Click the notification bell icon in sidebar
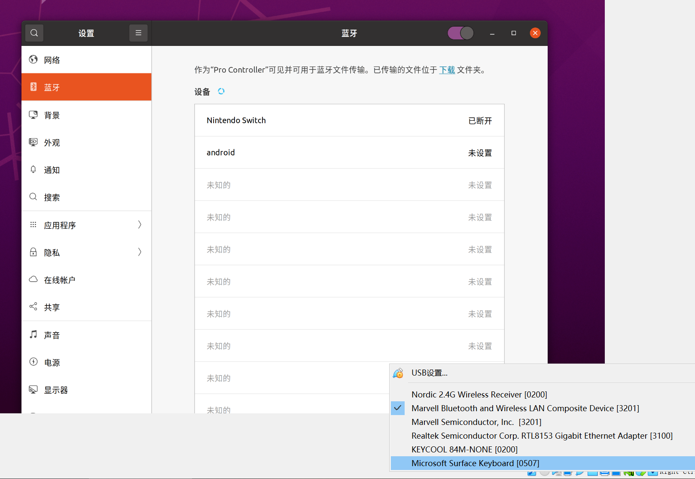 tap(33, 170)
